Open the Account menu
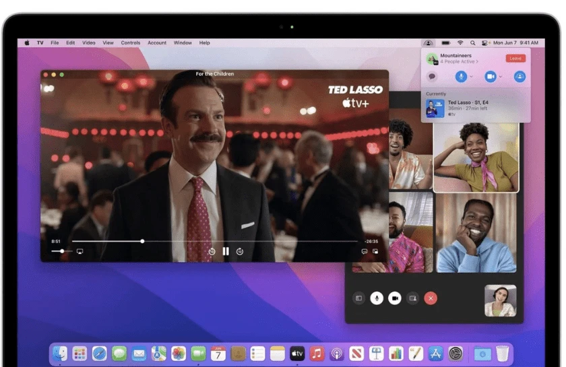 click(157, 42)
